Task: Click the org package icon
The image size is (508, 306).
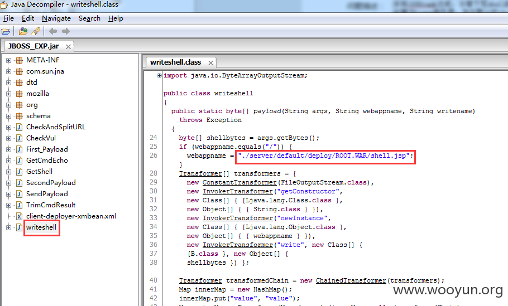Action: point(20,105)
